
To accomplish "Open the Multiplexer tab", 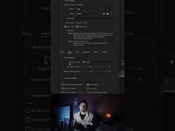I will (x=86, y=52).
